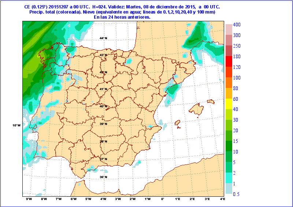This screenshot has width=293, height=207.
Task: Click the legend value "180"
Action: click(x=237, y=56)
